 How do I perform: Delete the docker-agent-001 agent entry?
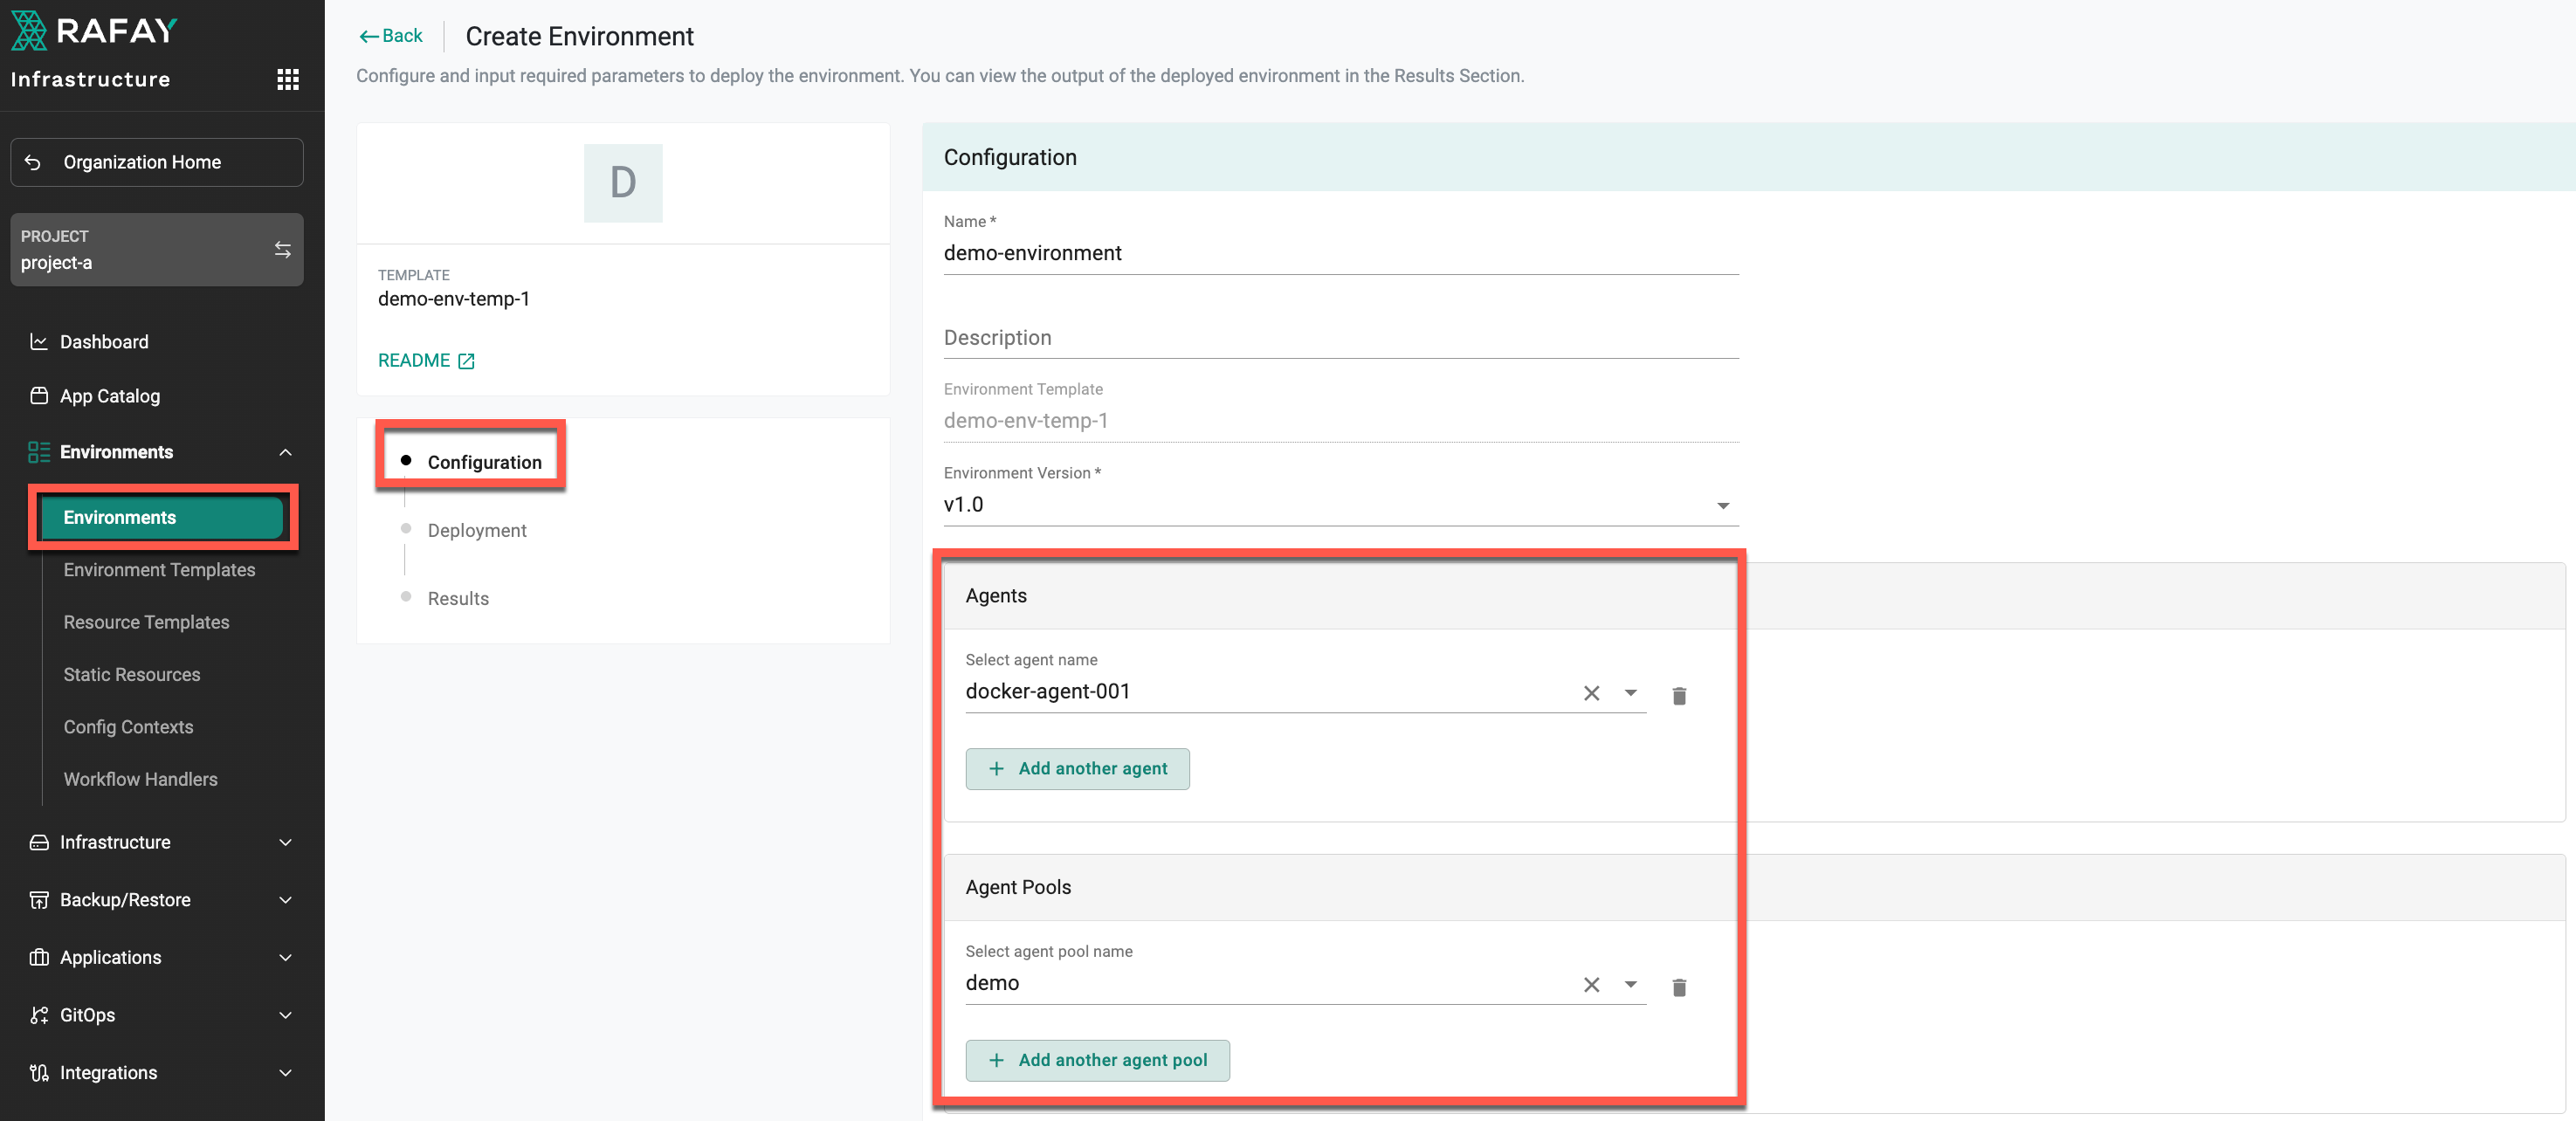pos(1679,695)
